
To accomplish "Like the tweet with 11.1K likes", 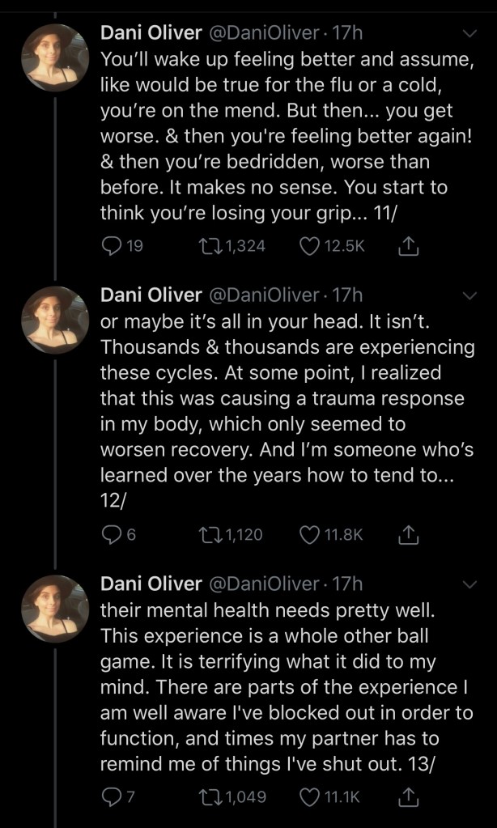I will (309, 796).
